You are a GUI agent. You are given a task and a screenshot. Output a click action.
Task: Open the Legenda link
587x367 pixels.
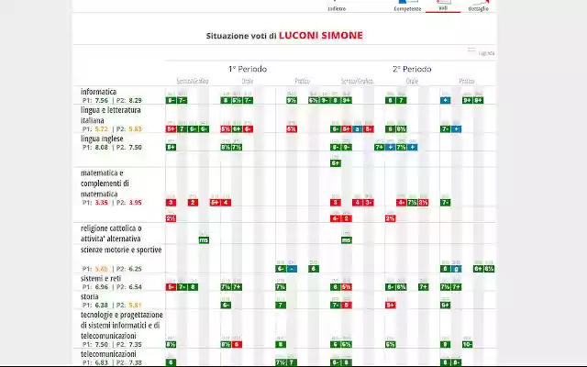486,53
